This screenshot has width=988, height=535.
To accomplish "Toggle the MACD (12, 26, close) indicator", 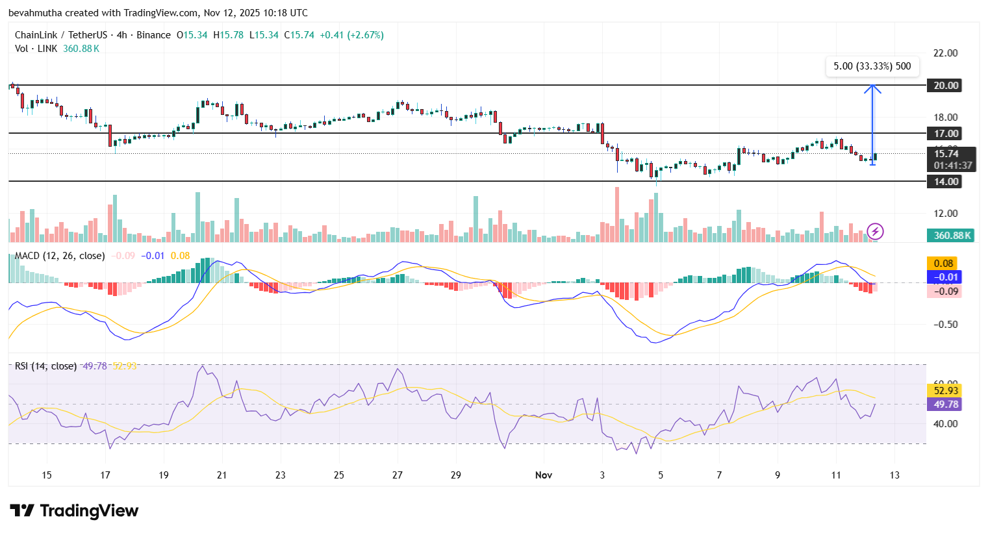I will point(59,256).
